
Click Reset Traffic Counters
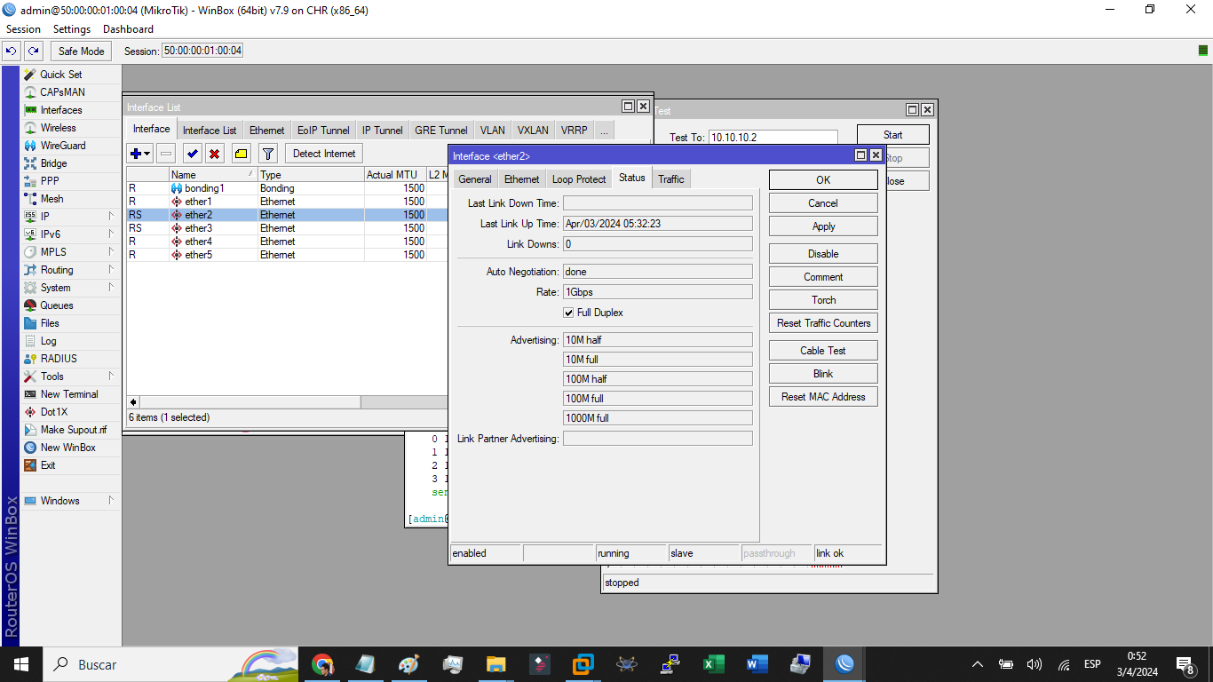tap(823, 323)
